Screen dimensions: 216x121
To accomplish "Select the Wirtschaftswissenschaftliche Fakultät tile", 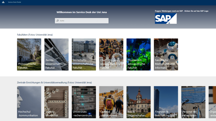I will [84, 55].
